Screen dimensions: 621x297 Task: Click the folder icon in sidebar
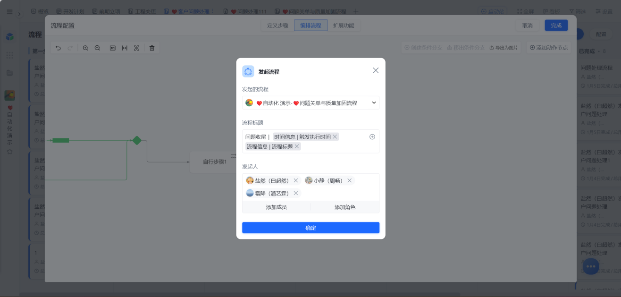click(x=9, y=73)
